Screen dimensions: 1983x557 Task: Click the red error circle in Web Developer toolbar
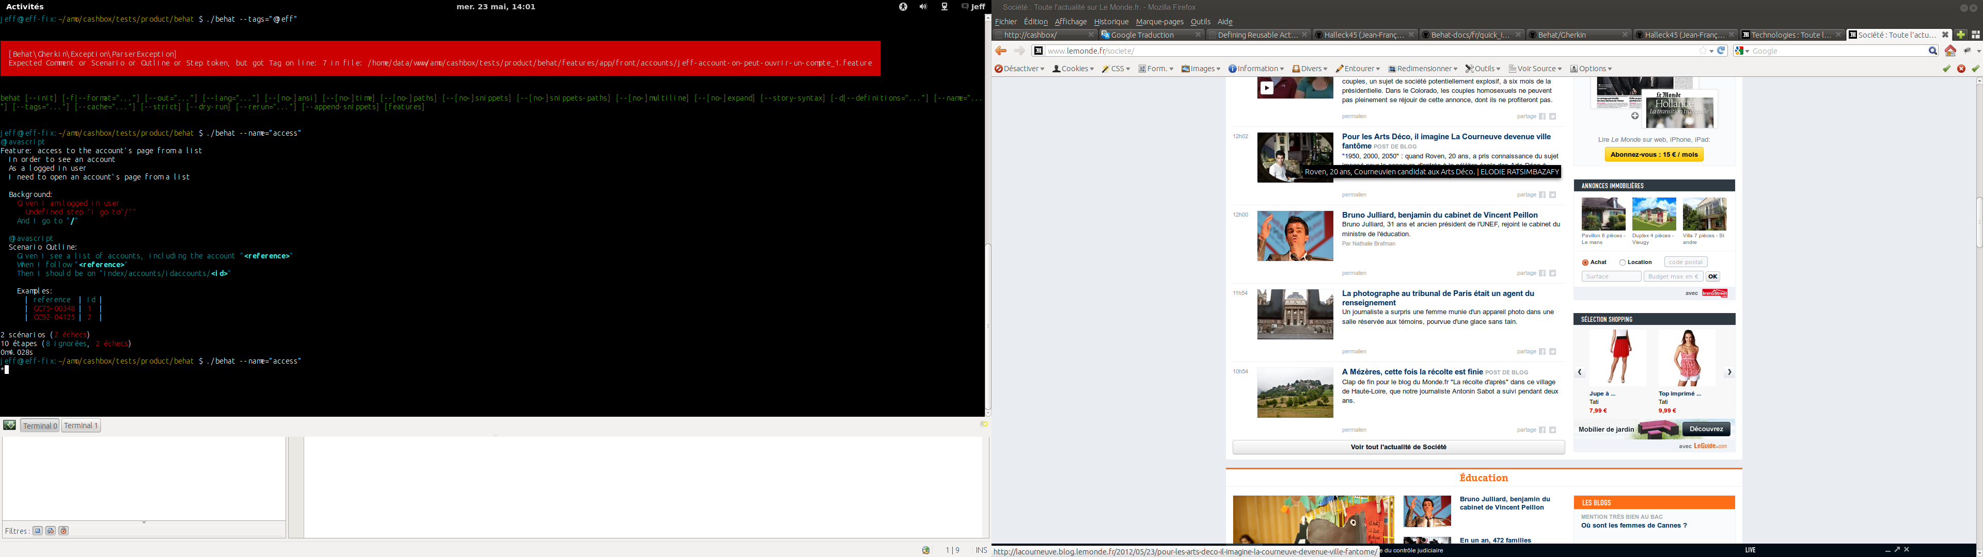(x=1961, y=69)
